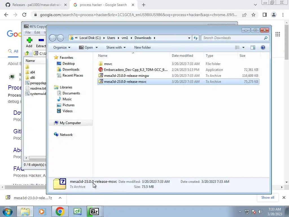Click the Explorer Forward navigation arrow
This screenshot has height=217, width=289.
coord(60,38)
